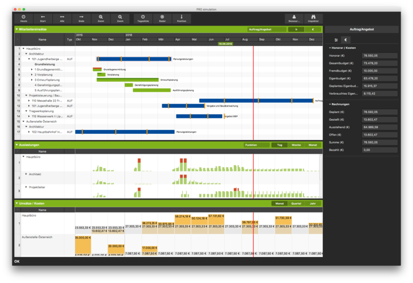Click the OK button
Screen dimensions: 413x283
click(x=17, y=261)
